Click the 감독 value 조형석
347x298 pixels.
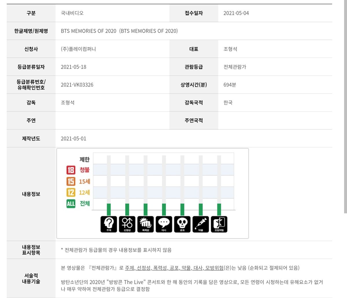(68, 103)
